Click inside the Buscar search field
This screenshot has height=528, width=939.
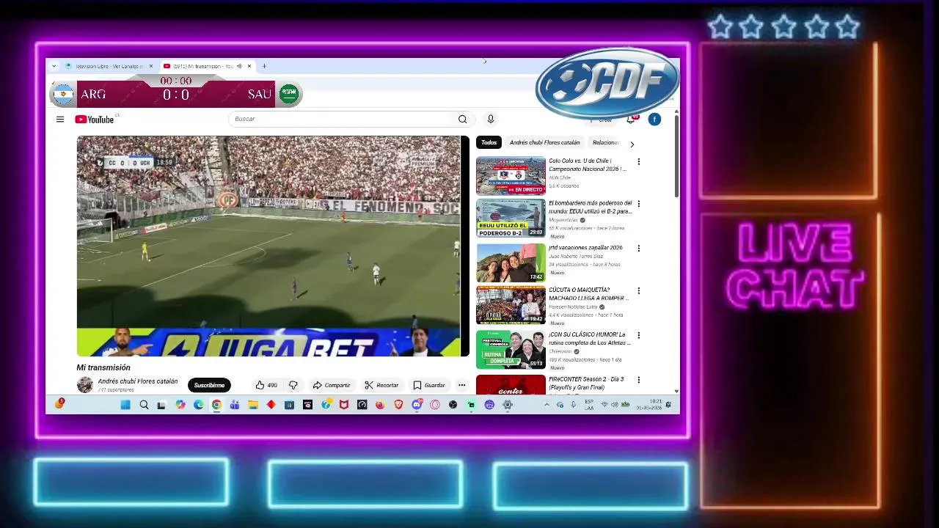[x=341, y=119]
